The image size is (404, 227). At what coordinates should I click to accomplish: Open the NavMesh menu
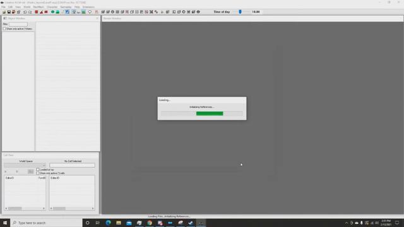pyautogui.click(x=39, y=7)
